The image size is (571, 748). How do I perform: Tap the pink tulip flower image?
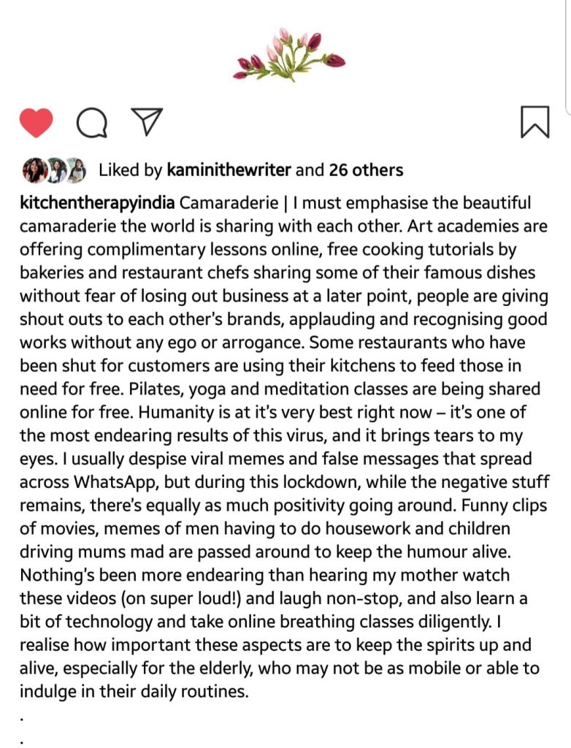[288, 54]
